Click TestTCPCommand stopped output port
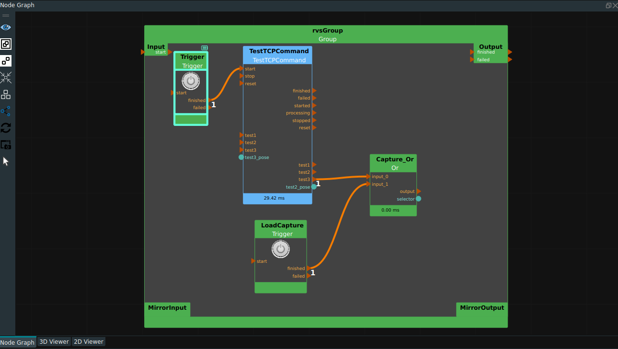 point(314,120)
